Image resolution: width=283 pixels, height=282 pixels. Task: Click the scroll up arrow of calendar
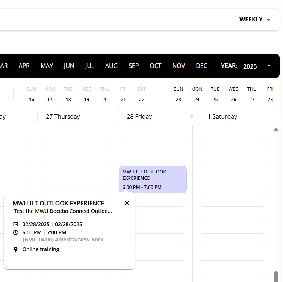tap(276, 130)
